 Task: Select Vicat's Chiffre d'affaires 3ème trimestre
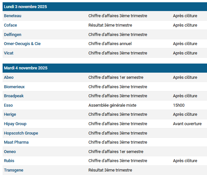pyautogui.click(x=118, y=53)
